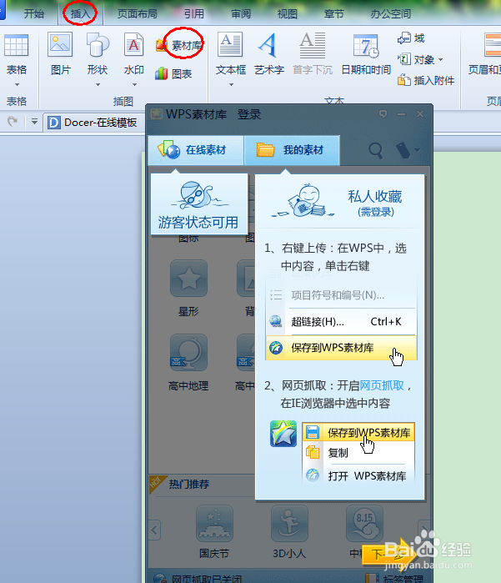This screenshot has height=583, width=501.
Task: Select the Docer-在线模板 document tab
Action: [x=93, y=123]
